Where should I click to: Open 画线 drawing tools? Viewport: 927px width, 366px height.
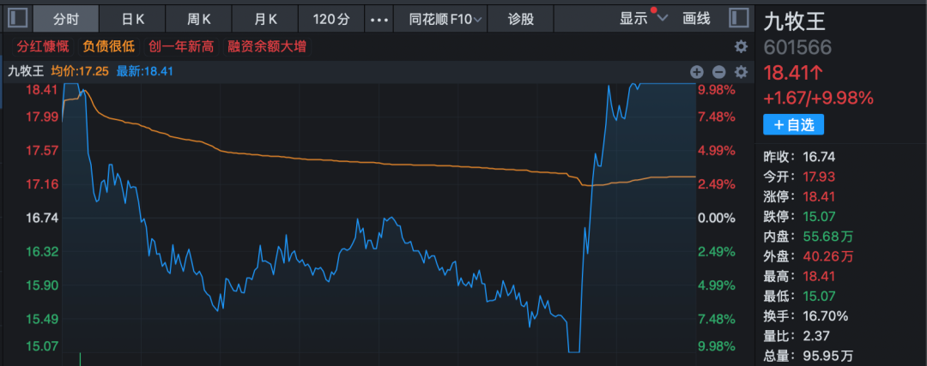(x=696, y=18)
